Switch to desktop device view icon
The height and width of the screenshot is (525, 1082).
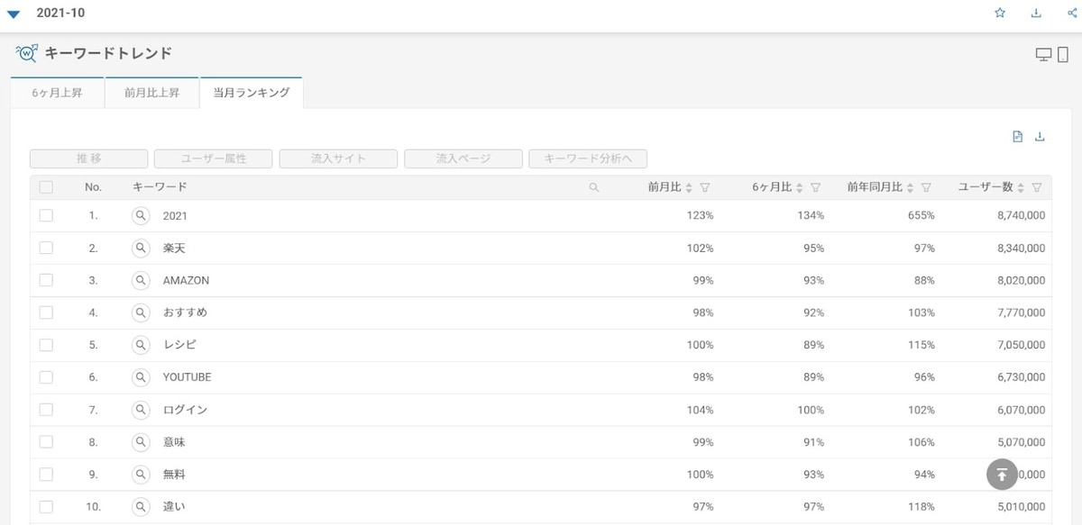coord(1043,55)
